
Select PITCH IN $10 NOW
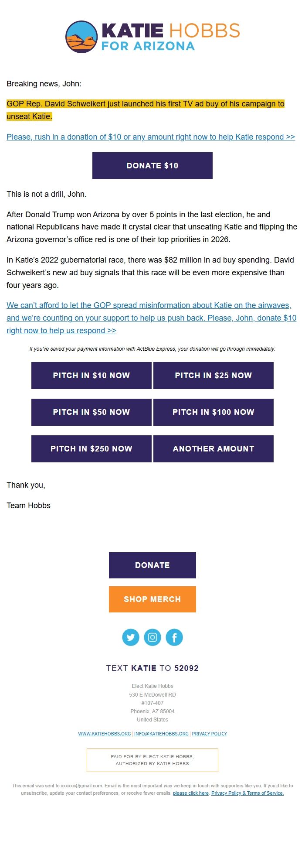[91, 375]
